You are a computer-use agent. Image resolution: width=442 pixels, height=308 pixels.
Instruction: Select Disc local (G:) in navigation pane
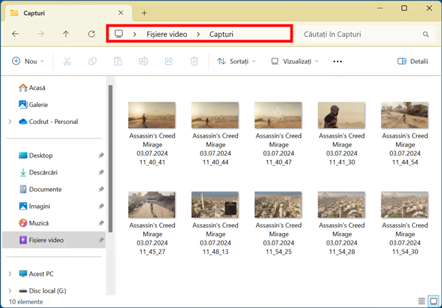pos(42,290)
